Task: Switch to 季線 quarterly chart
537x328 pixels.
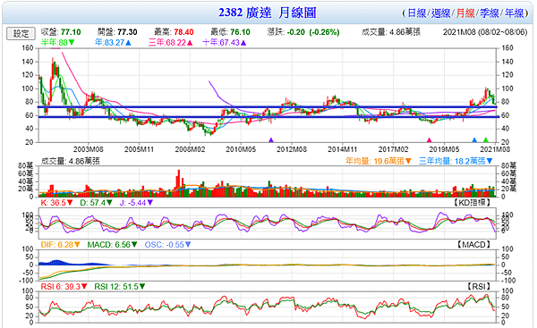Action: [490, 13]
